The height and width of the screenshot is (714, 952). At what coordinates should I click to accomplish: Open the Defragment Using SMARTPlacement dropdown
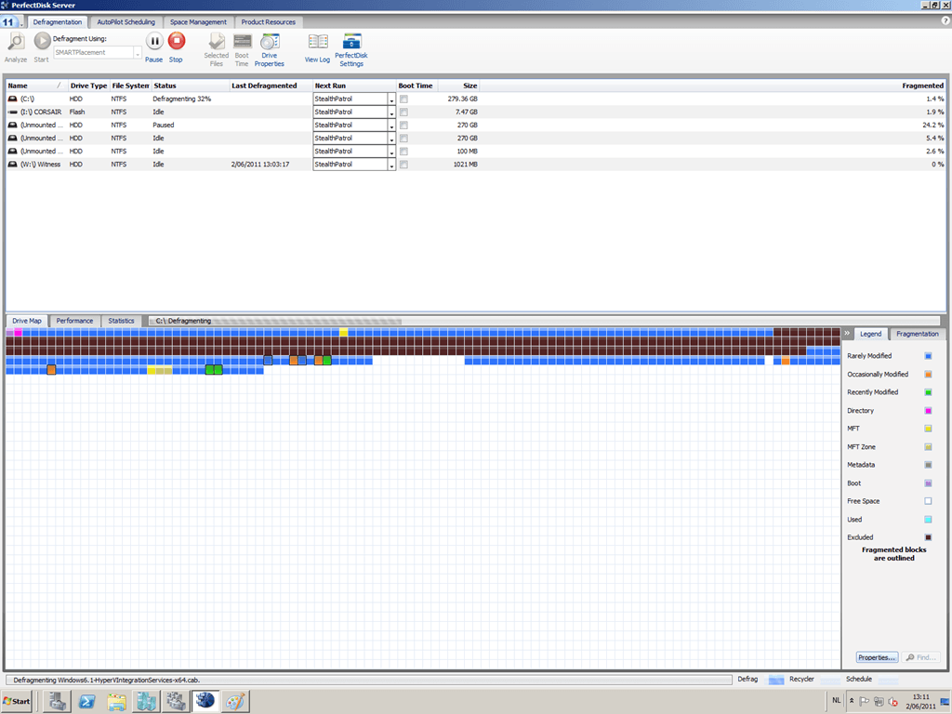(x=138, y=53)
